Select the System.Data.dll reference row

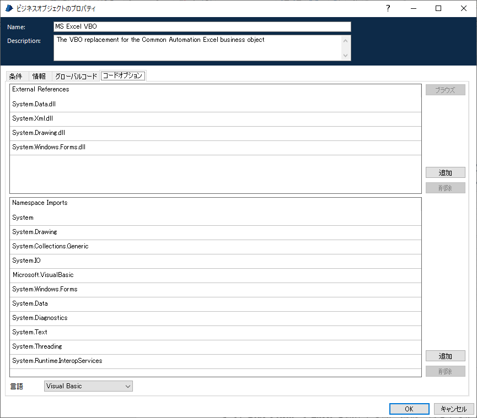[216, 104]
